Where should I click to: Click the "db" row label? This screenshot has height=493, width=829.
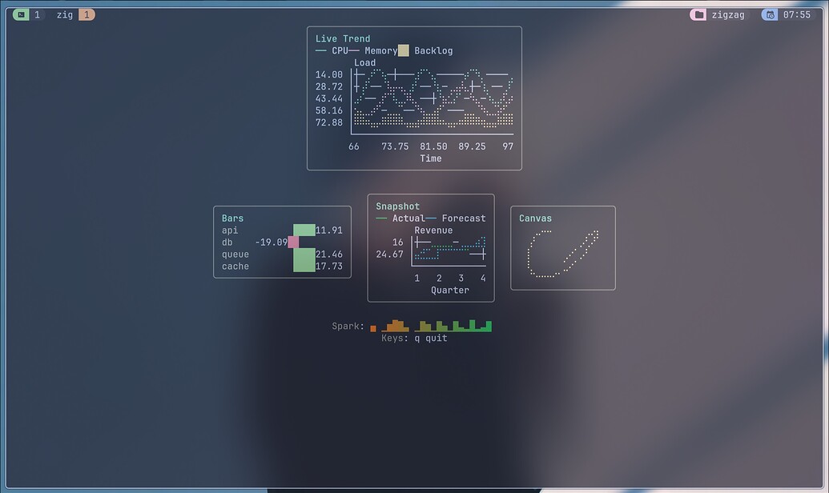(227, 242)
